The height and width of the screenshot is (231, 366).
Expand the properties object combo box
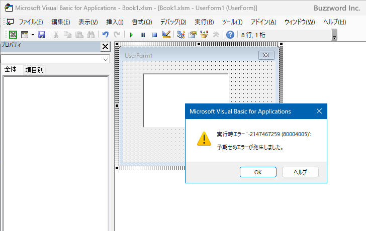click(106, 59)
